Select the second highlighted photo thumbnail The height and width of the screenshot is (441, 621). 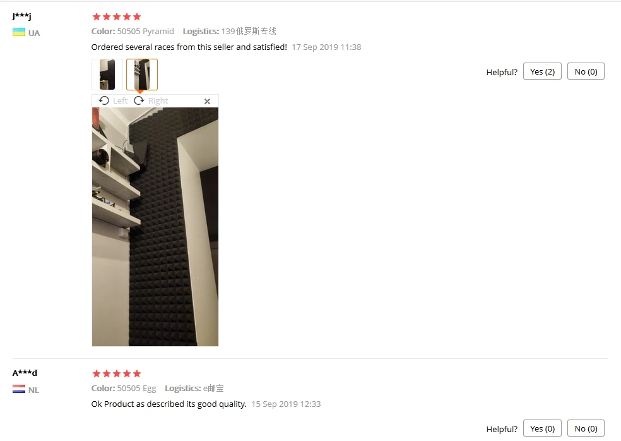pos(142,75)
